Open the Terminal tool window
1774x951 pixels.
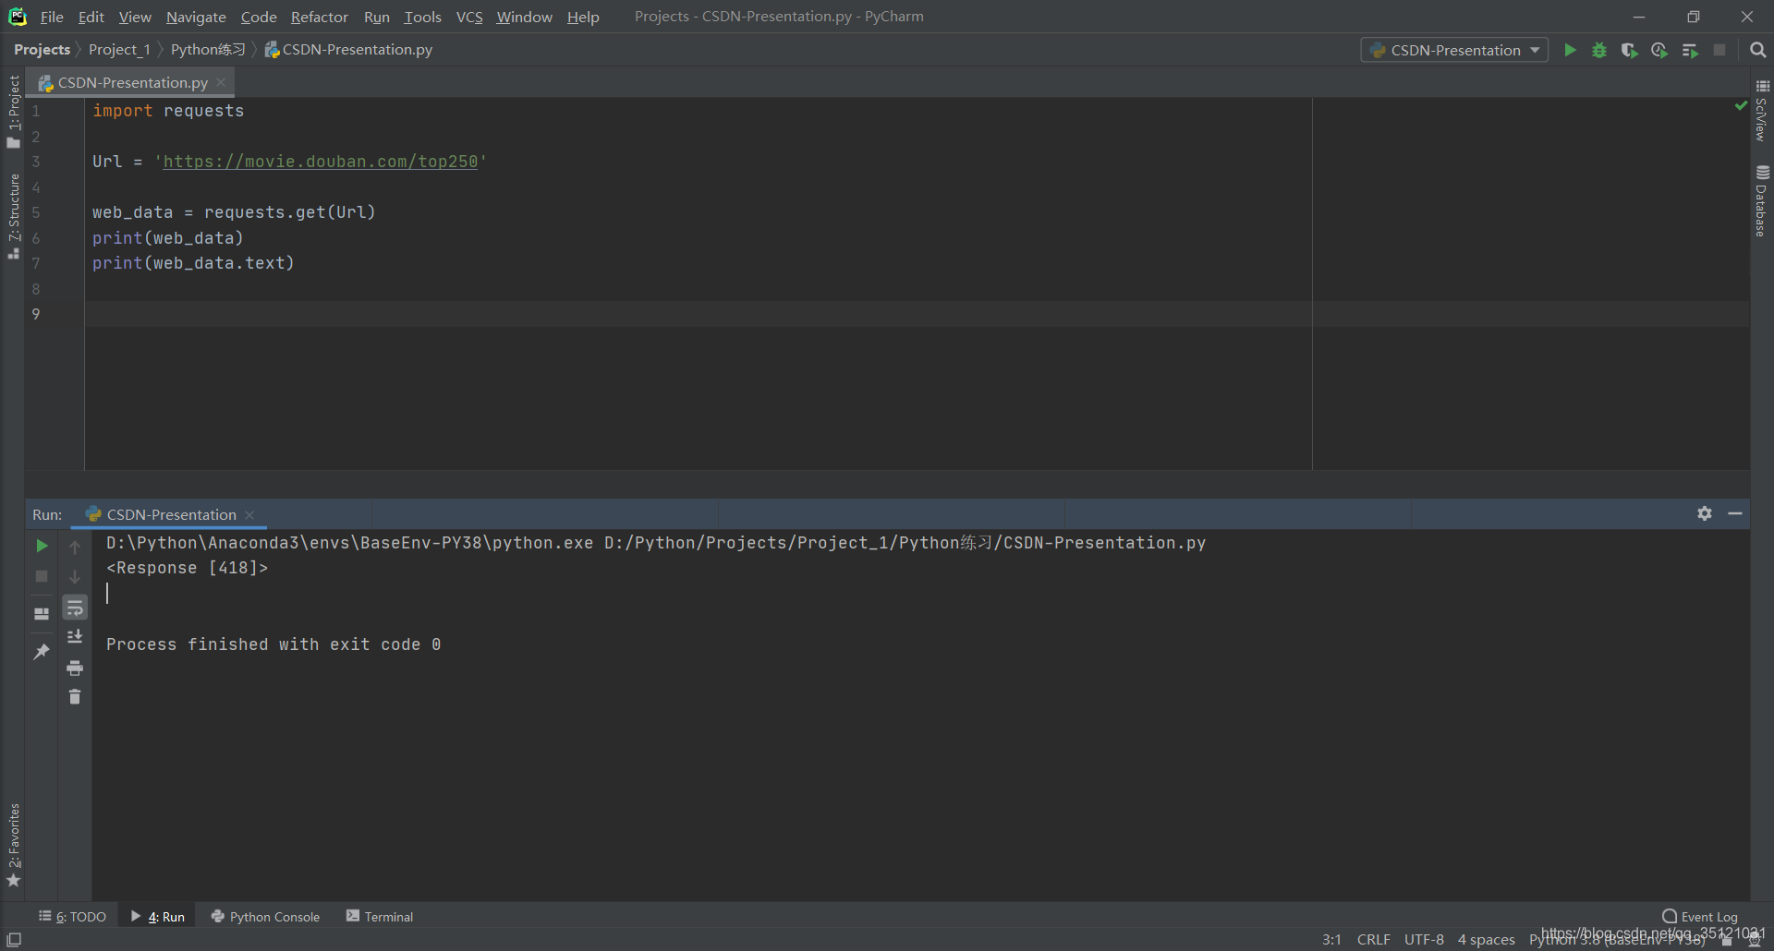pos(380,917)
